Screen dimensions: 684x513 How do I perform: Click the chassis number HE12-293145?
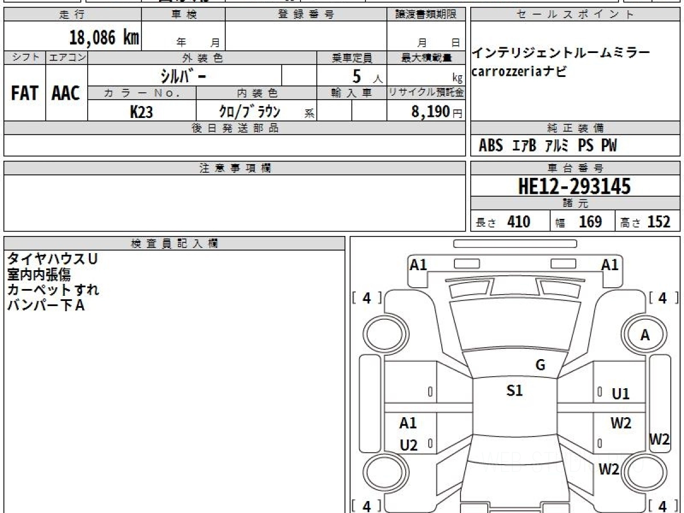575,185
